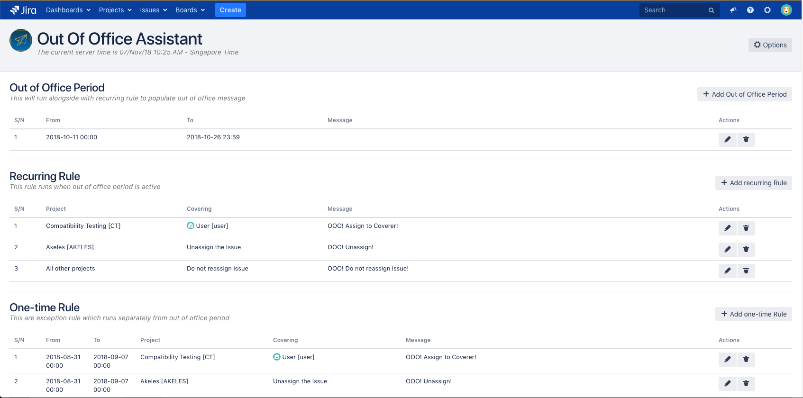Go to Jira home via logo
Viewport: 803px width, 398px height.
coord(23,10)
